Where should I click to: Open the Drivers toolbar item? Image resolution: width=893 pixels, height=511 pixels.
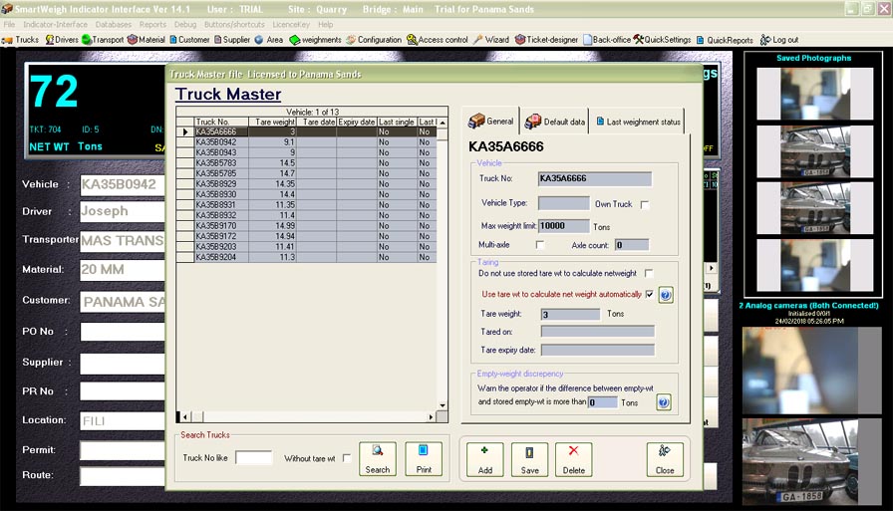[62, 40]
